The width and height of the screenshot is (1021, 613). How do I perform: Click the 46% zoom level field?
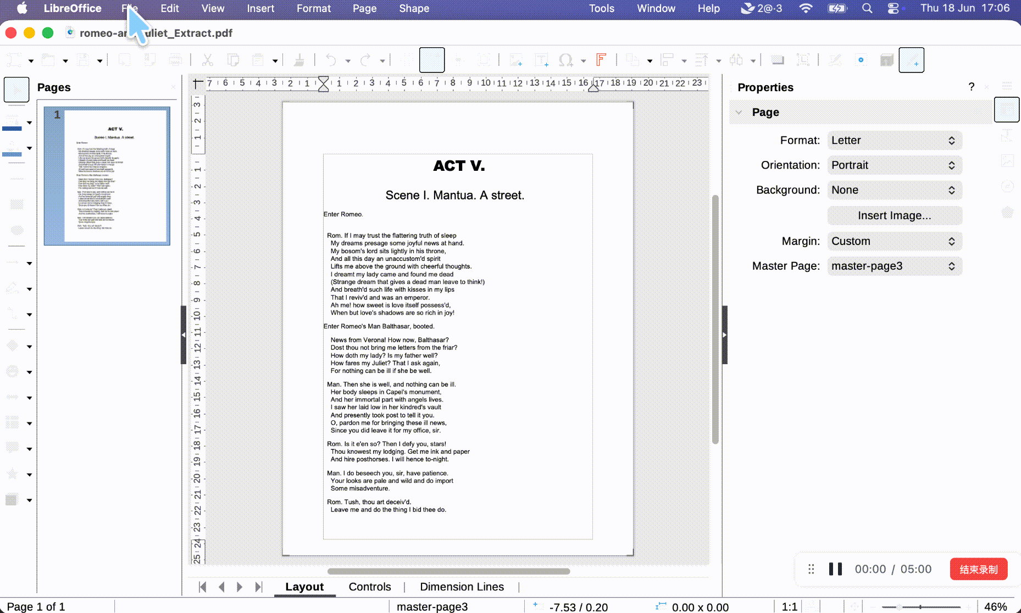(x=995, y=607)
